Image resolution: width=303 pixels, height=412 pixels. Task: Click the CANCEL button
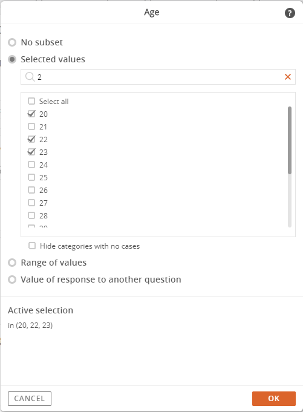coord(30,399)
